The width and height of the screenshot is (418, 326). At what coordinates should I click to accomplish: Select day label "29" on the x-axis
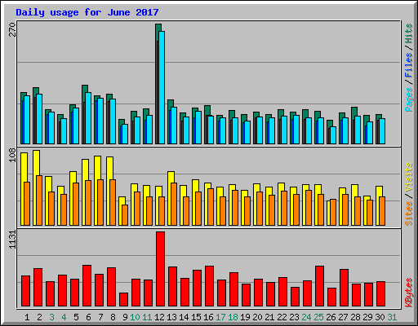367,317
